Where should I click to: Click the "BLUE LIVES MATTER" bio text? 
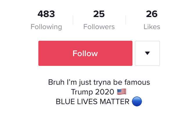(92, 101)
